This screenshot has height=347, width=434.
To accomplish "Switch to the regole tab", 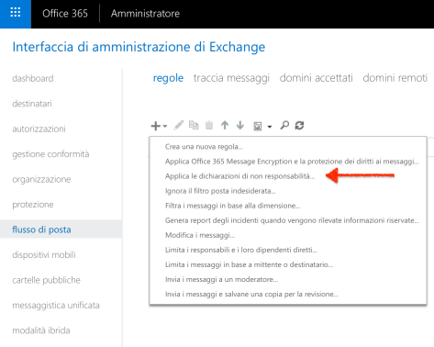I will (168, 78).
